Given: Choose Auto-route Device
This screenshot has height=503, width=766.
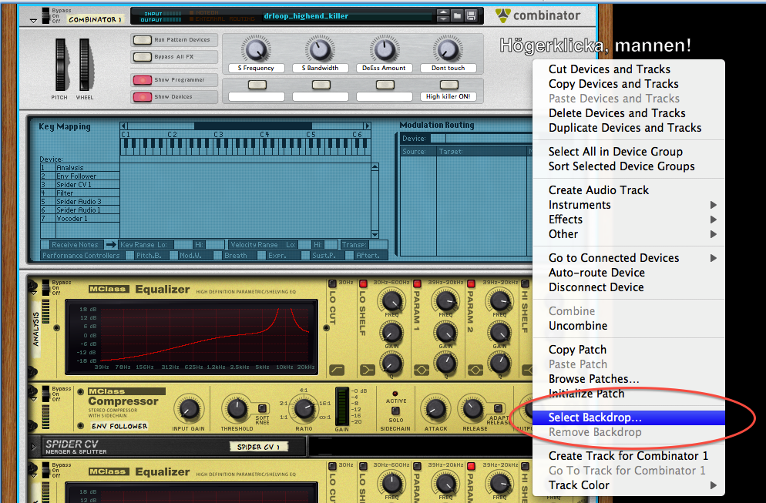Looking at the screenshot, I should [629, 273].
